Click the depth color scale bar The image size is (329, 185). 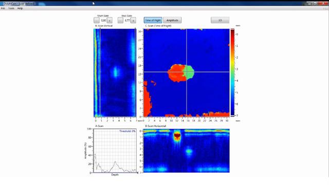[x=232, y=72]
